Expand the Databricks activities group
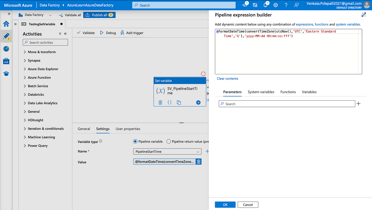This screenshot has width=372, height=210. [34, 94]
